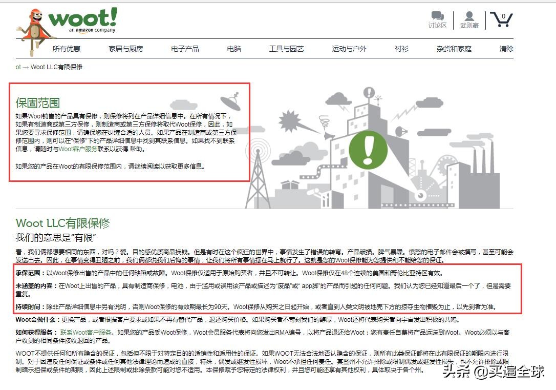The height and width of the screenshot is (390, 556).
Task: Browse the 工具与园艺 category
Action: coord(286,48)
